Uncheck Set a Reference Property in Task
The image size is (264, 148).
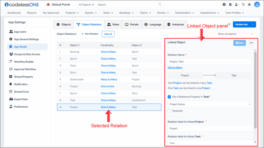[169, 97]
